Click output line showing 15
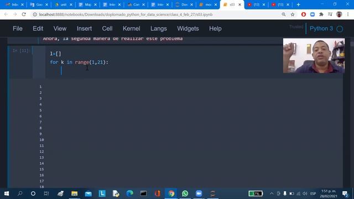Screen dimensions: 354x199 click(x=41, y=169)
